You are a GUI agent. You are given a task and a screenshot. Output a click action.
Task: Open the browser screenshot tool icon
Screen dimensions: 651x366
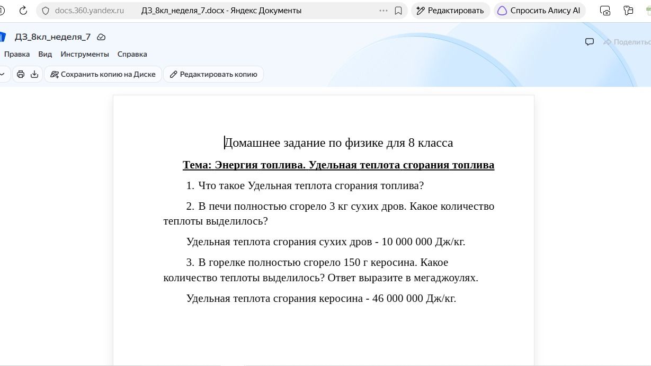(x=605, y=11)
